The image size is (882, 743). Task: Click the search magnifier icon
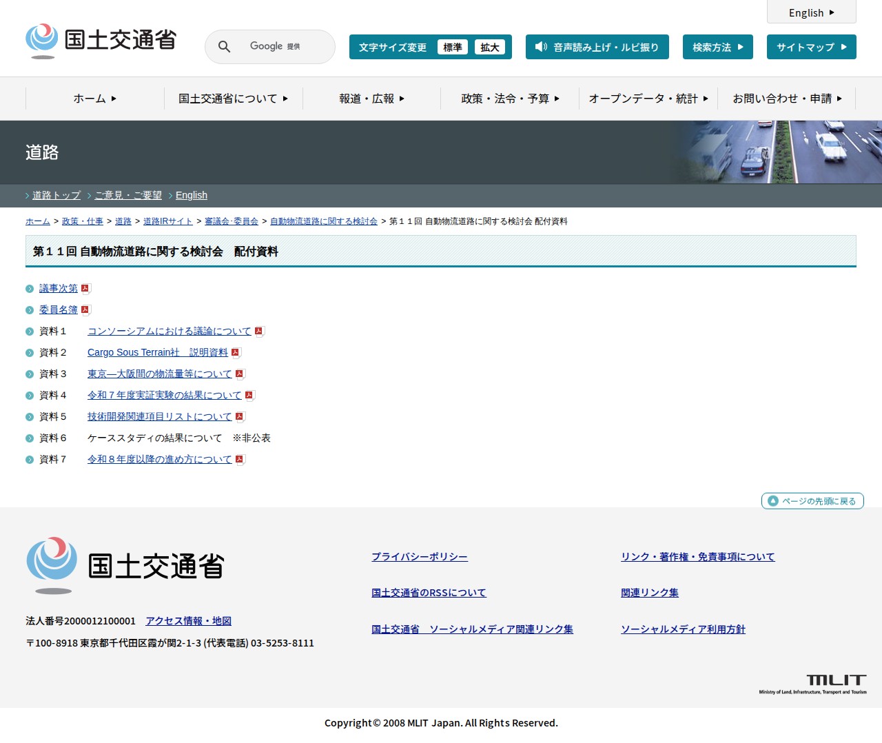(224, 46)
